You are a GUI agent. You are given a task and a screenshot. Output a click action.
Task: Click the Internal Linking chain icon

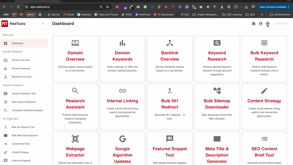tap(122, 91)
